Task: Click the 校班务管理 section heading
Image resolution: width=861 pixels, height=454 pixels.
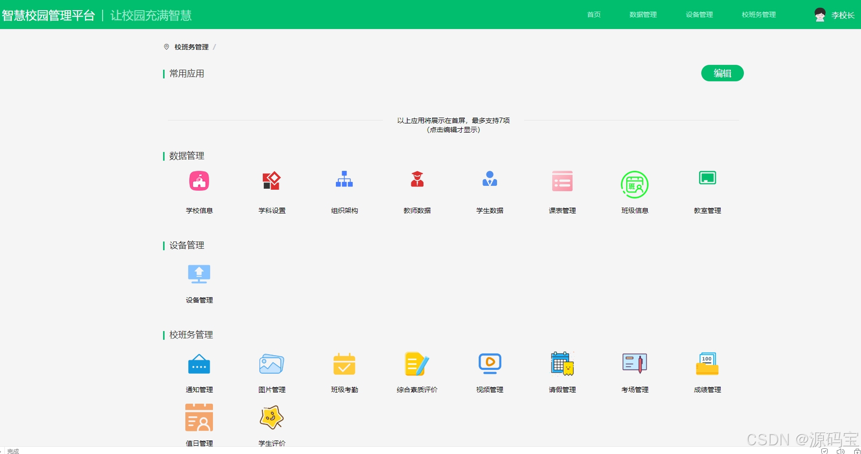Action: 191,335
